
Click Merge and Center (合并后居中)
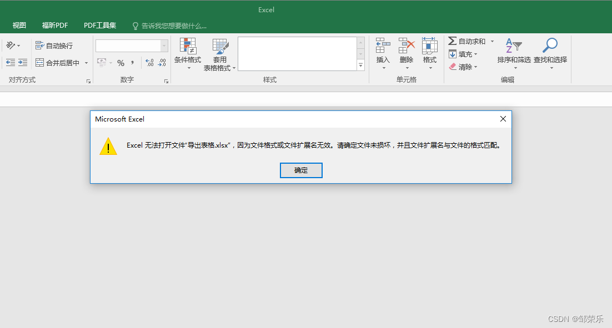click(58, 63)
